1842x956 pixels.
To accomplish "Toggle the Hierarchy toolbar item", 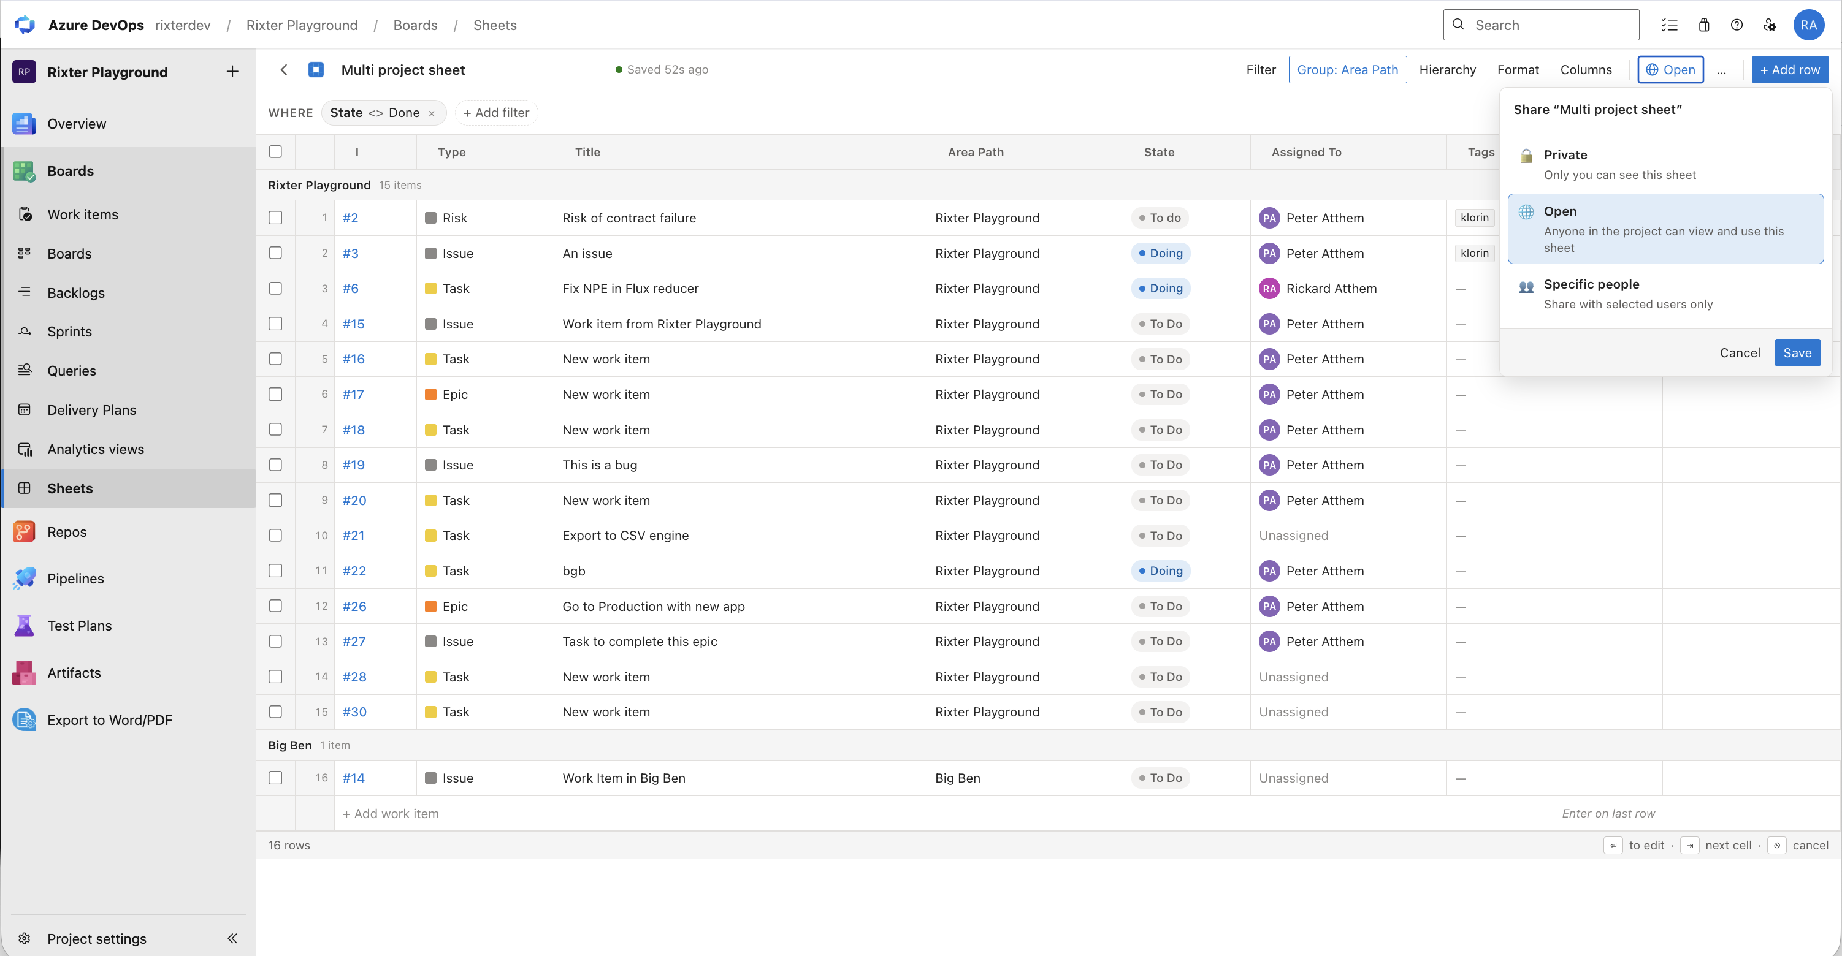I will click(1447, 70).
